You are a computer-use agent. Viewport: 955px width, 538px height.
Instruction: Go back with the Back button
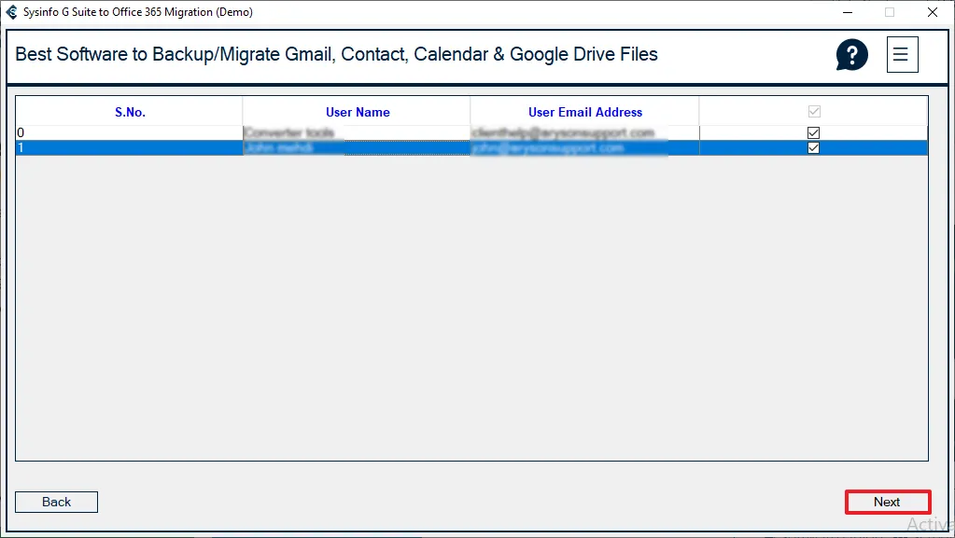(56, 502)
